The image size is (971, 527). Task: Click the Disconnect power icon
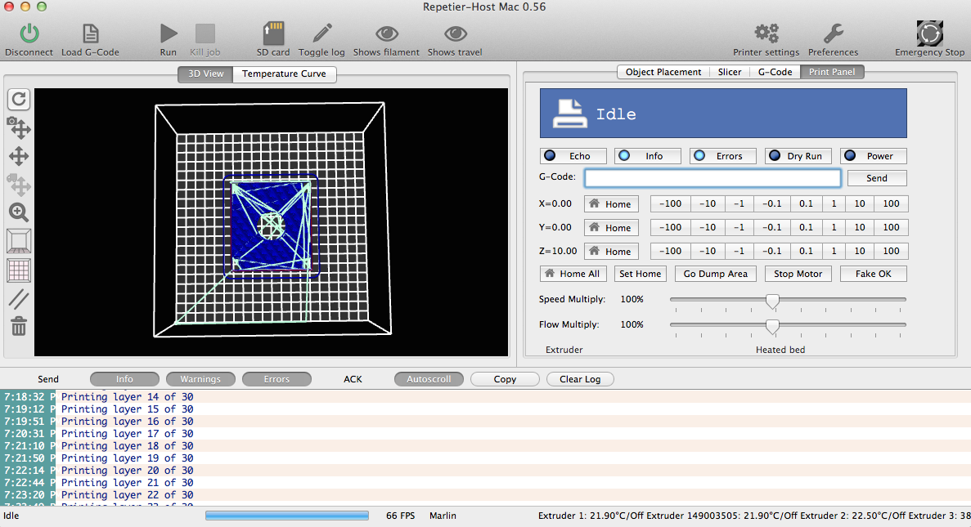(29, 33)
